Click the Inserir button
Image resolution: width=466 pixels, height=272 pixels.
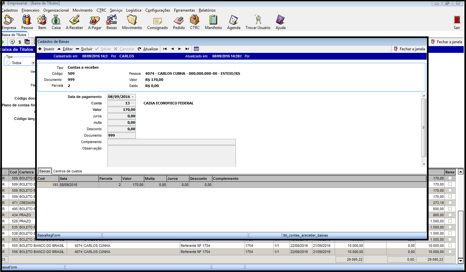(46, 49)
